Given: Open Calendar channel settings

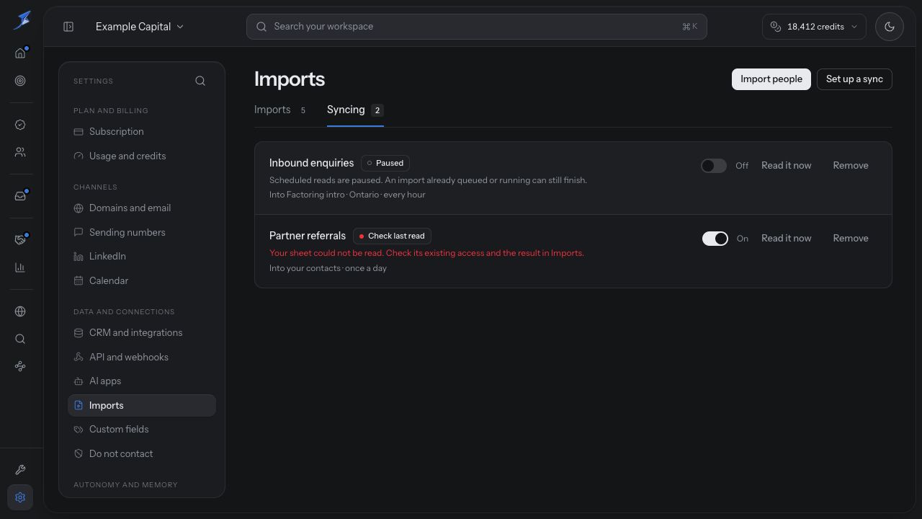Looking at the screenshot, I should (x=142, y=281).
